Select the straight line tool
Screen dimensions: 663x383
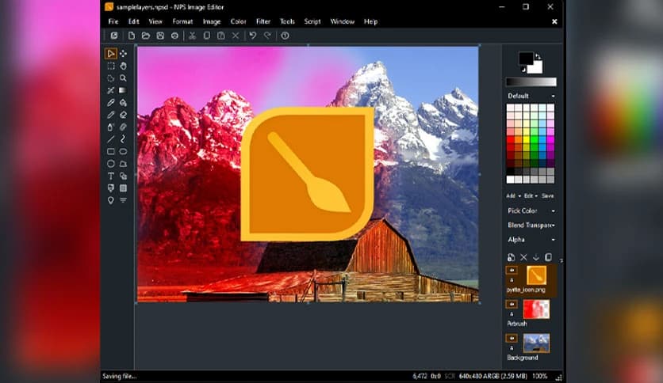click(111, 139)
